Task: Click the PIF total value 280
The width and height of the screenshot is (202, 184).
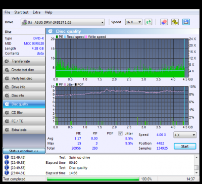Action: pos(95,148)
